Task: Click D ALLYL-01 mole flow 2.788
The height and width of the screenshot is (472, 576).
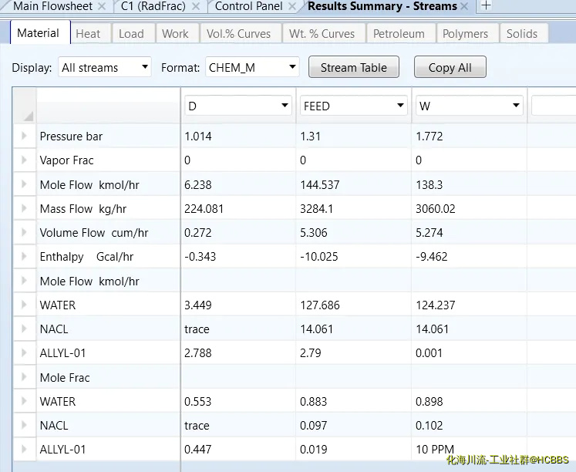Action: 198,353
